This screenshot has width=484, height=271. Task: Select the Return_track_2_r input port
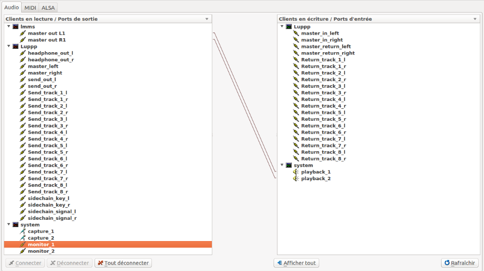pos(323,79)
